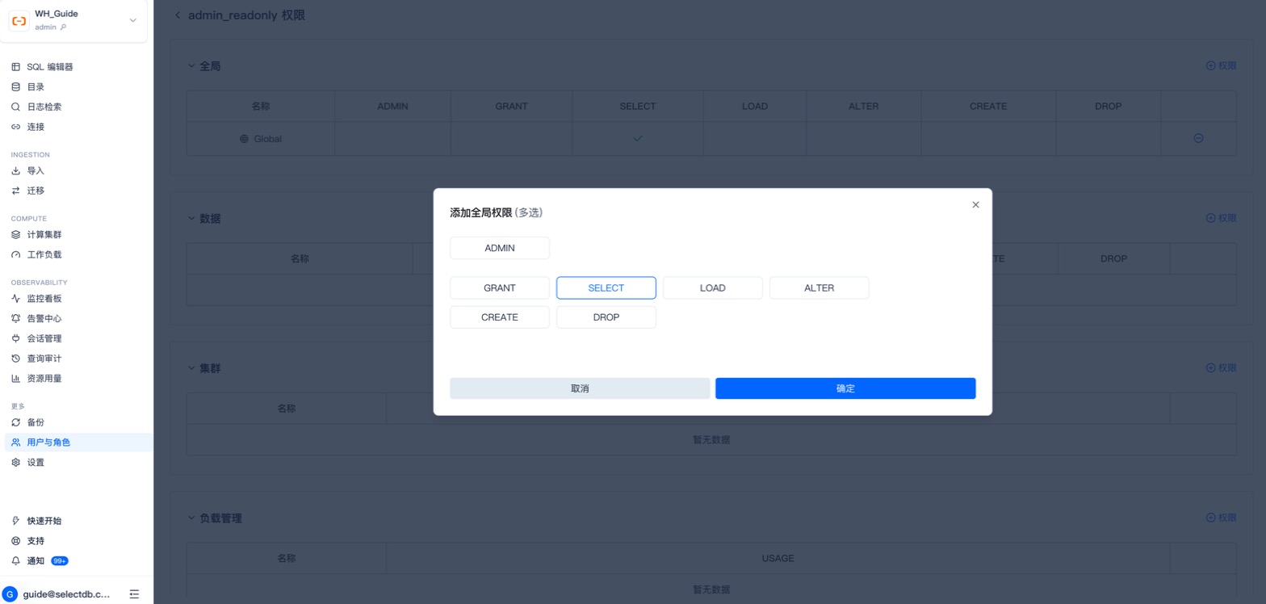Click the Global row name cell
1266x604 pixels.
[x=261, y=139]
